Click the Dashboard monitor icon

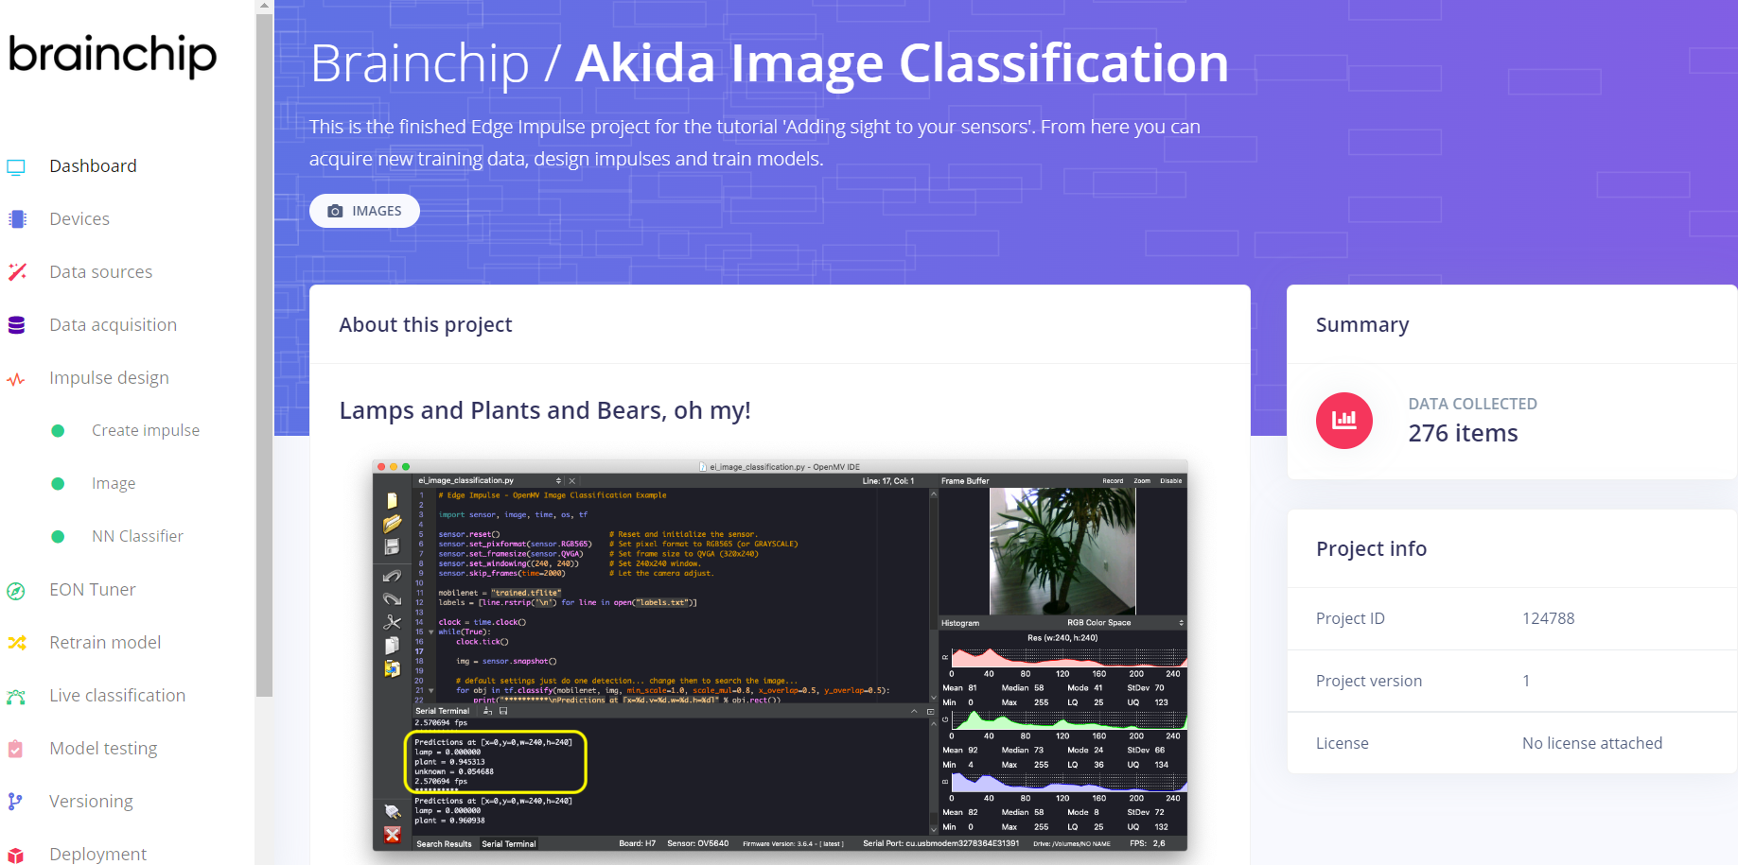[x=16, y=167]
